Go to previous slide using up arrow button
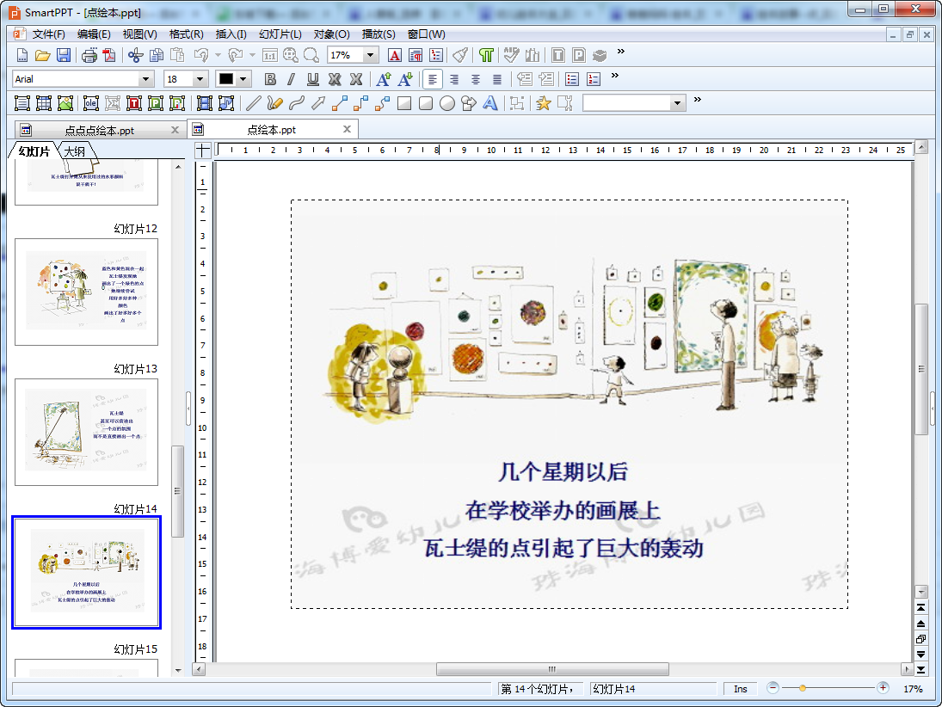 pos(920,624)
